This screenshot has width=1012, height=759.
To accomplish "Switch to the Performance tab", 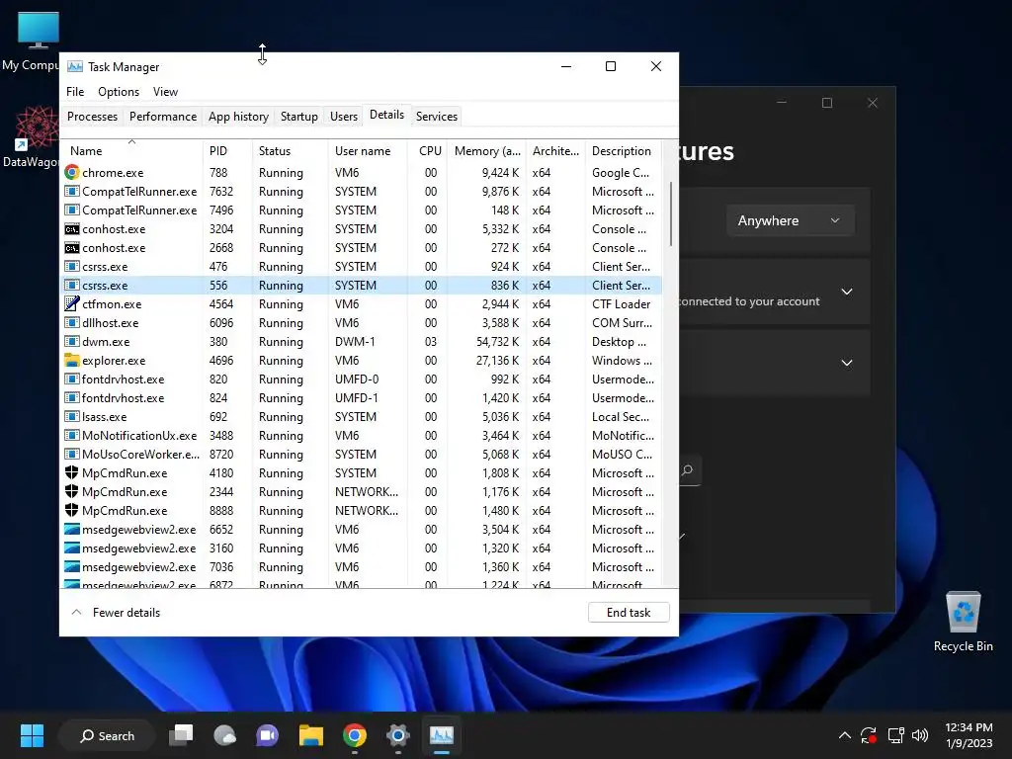I will click(163, 117).
